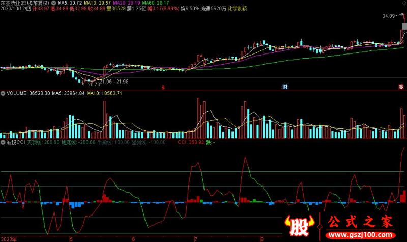The image size is (407, 242).
Task: Select the MA5: 30.72 label
Action: (x=70, y=3)
